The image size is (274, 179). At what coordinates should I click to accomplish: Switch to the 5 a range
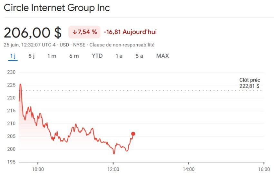(139, 56)
